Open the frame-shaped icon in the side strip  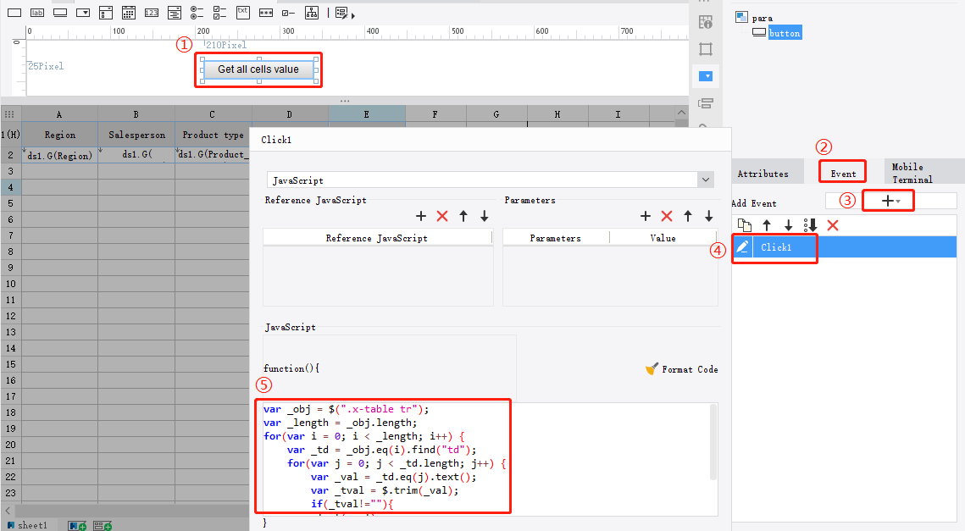pyautogui.click(x=706, y=49)
